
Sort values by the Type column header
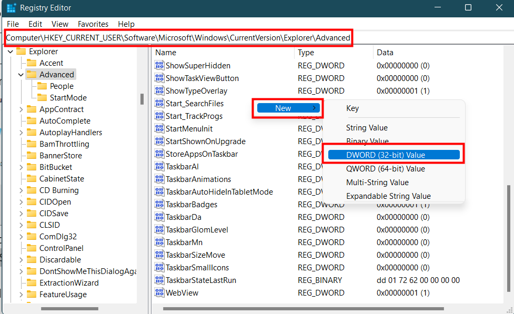pyautogui.click(x=306, y=53)
